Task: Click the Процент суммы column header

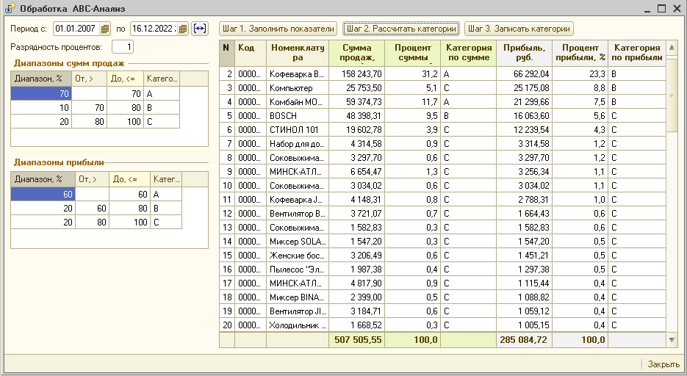Action: (412, 53)
